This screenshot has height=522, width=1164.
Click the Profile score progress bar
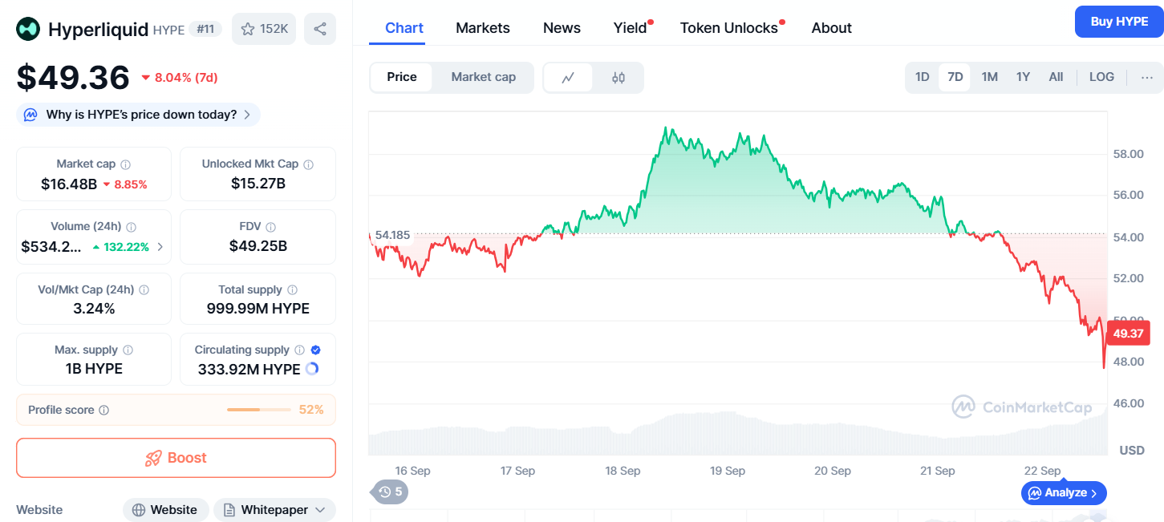[259, 410]
